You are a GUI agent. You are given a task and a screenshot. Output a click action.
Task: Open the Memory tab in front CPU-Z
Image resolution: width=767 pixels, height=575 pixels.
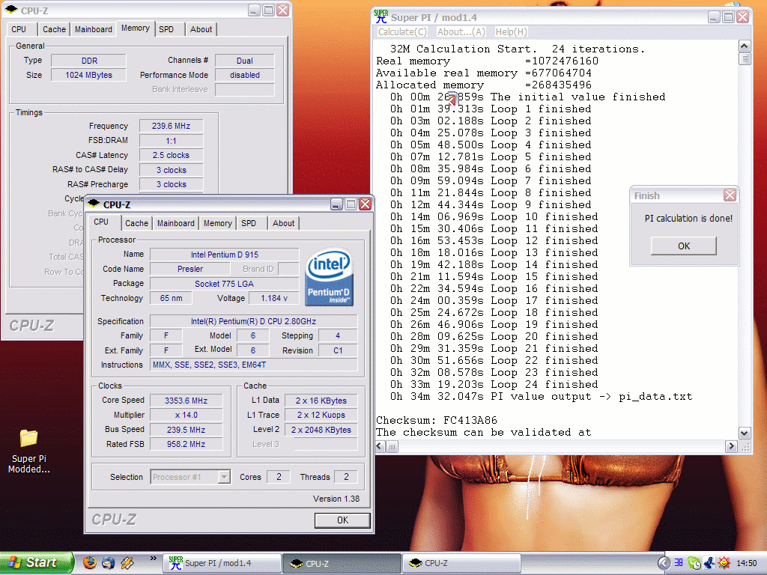click(218, 223)
